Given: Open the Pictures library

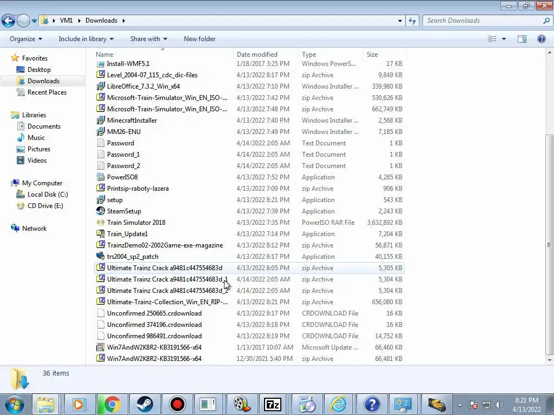Looking at the screenshot, I should click(x=39, y=149).
